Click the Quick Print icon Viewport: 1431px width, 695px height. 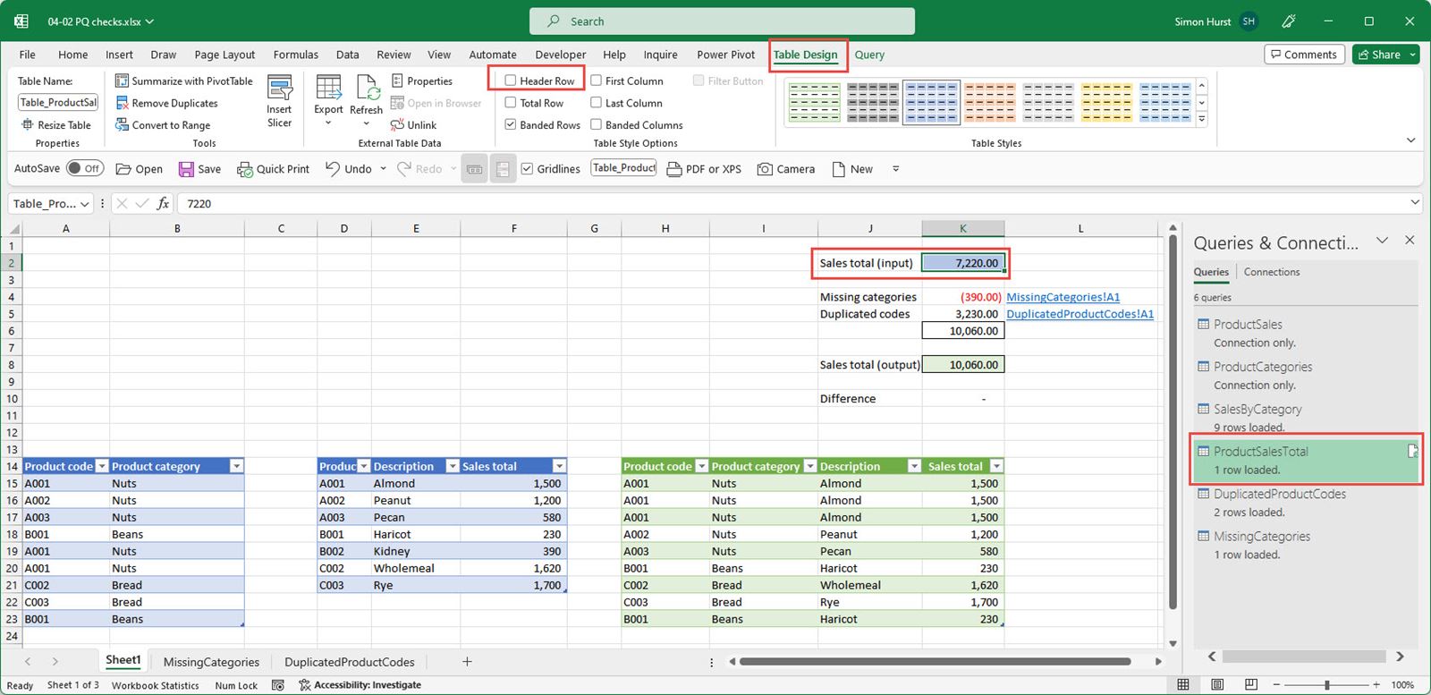point(244,169)
